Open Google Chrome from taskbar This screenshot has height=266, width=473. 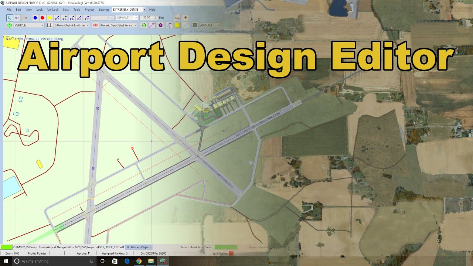tap(139, 261)
